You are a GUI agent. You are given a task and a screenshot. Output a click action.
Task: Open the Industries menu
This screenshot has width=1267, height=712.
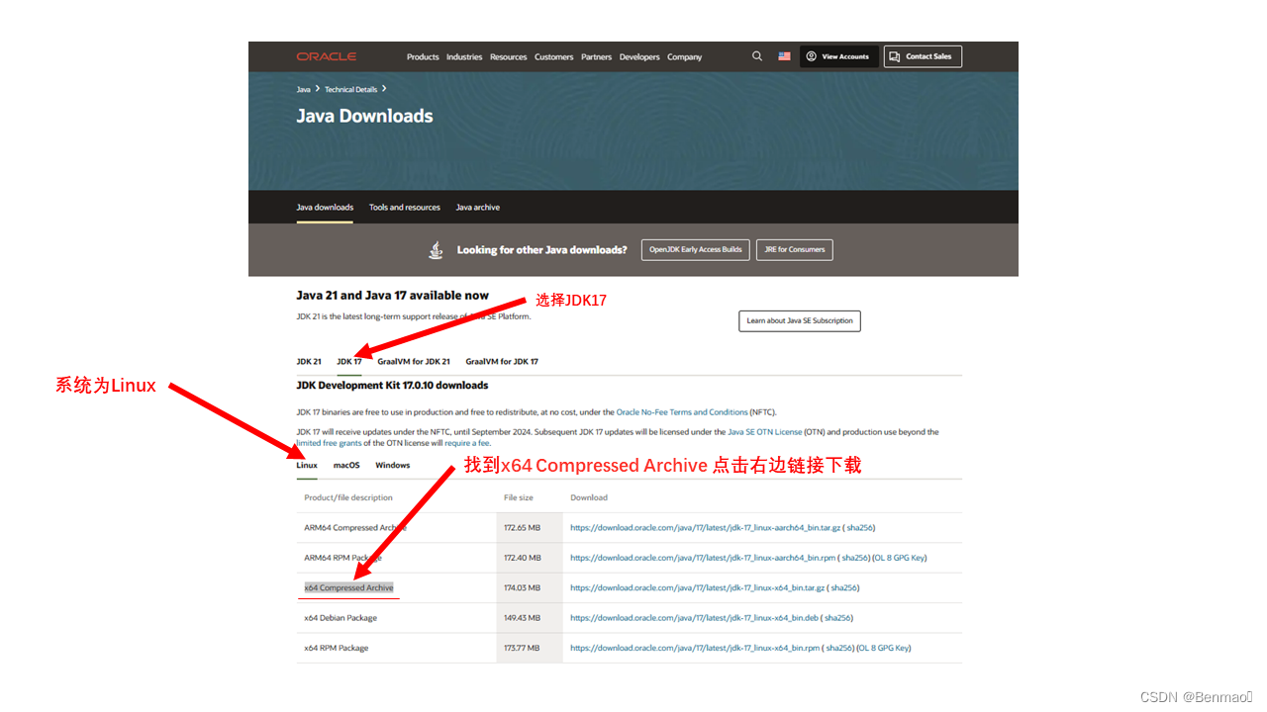[x=464, y=57]
